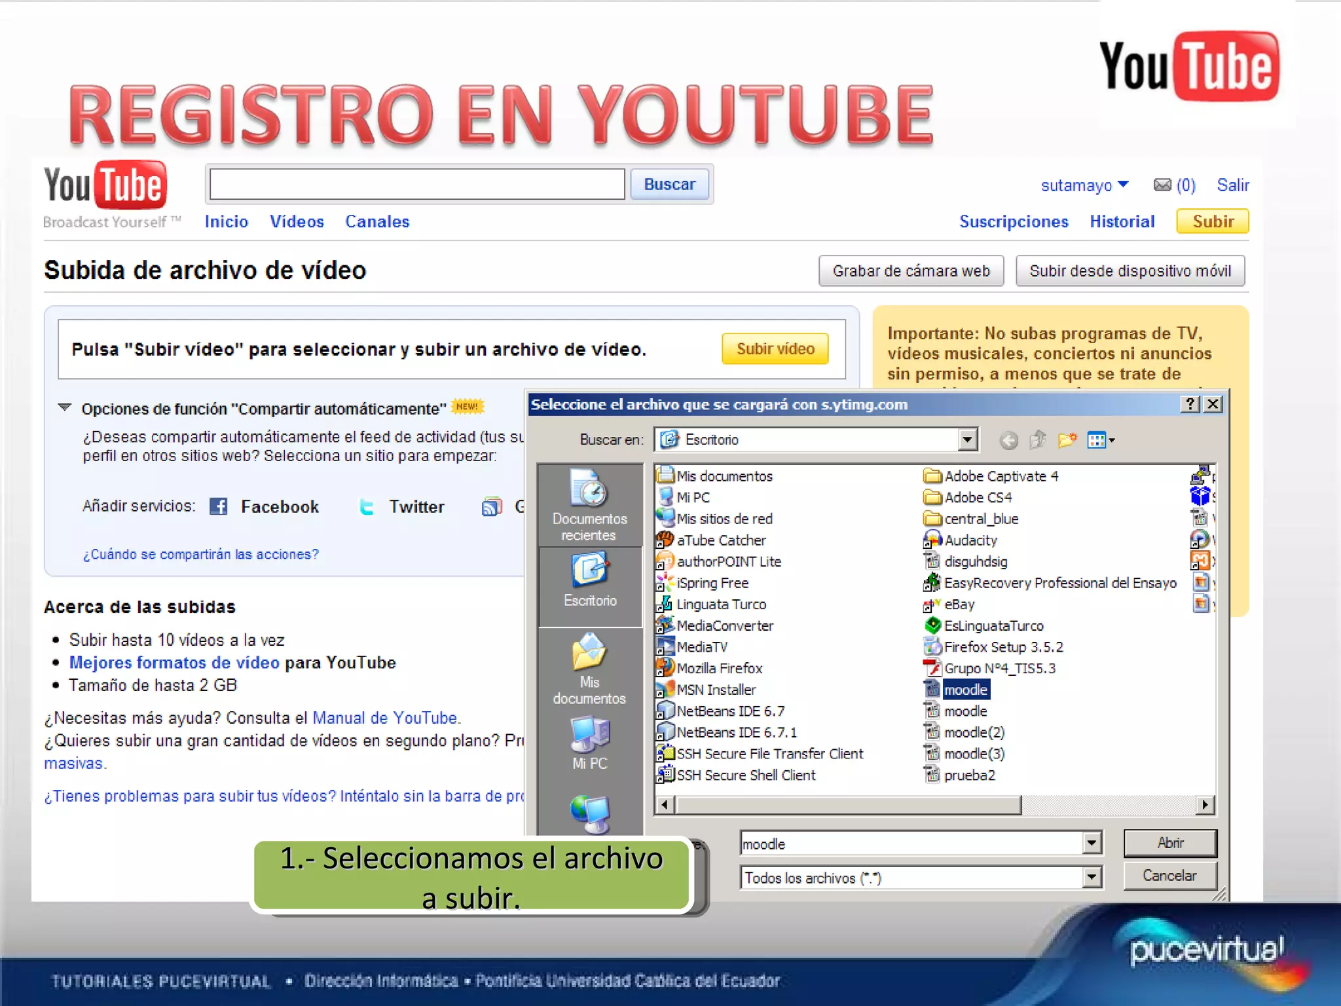The height and width of the screenshot is (1006, 1341).
Task: Collapse Compartir automáticamente options triangle
Action: pyautogui.click(x=65, y=407)
